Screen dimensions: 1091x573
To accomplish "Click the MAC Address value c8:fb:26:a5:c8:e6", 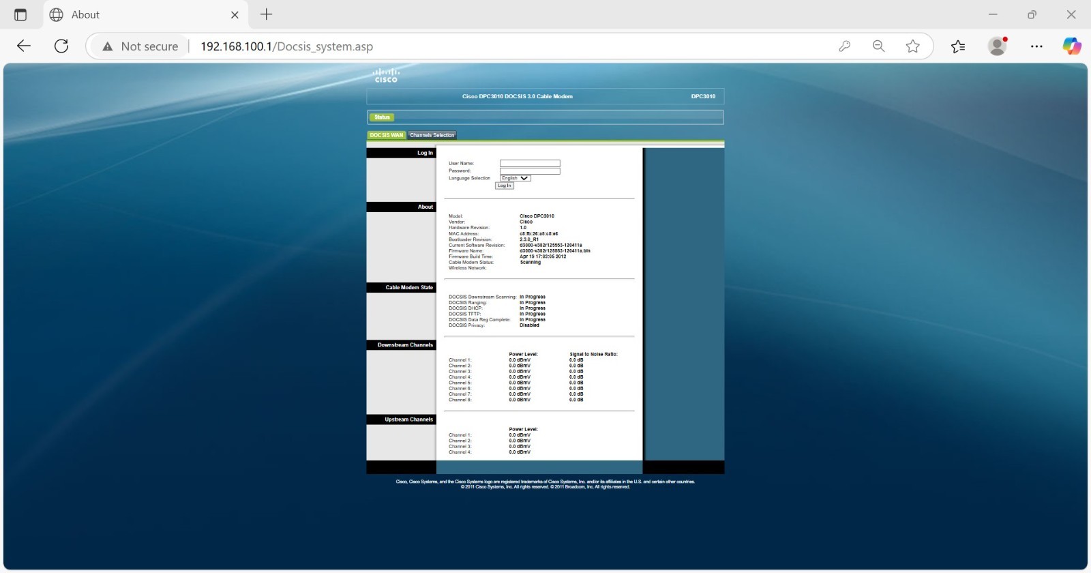I will click(539, 234).
